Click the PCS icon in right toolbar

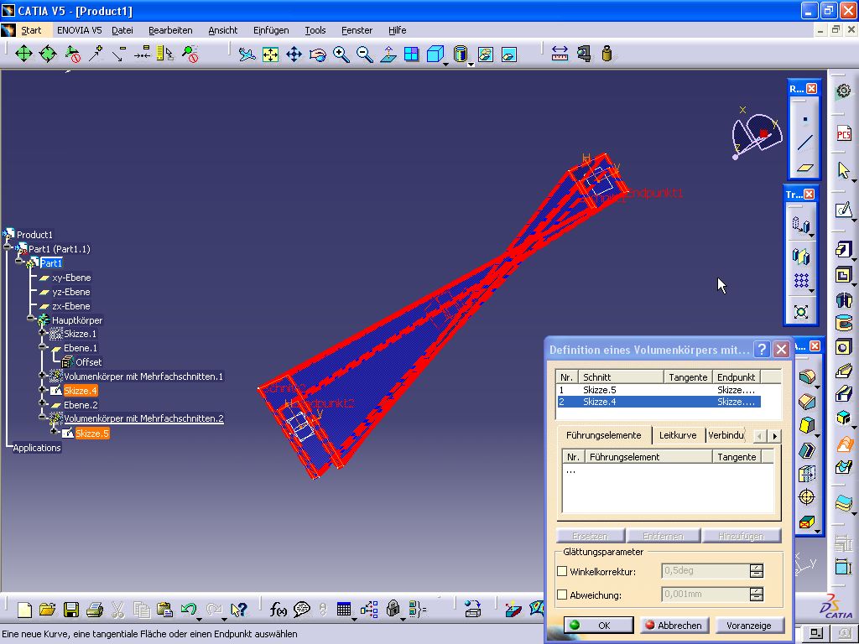(x=844, y=133)
